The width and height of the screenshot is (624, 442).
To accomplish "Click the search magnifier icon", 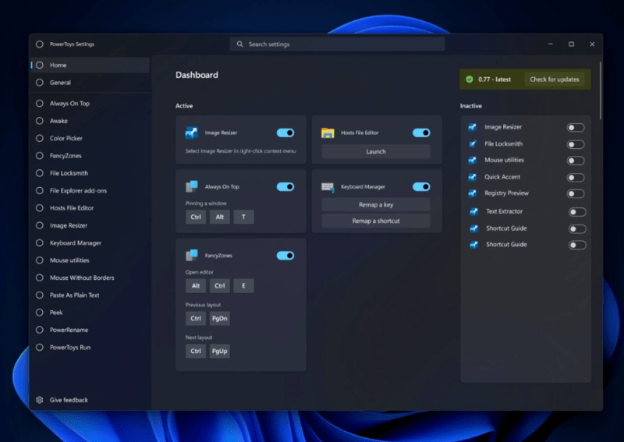I will 240,44.
